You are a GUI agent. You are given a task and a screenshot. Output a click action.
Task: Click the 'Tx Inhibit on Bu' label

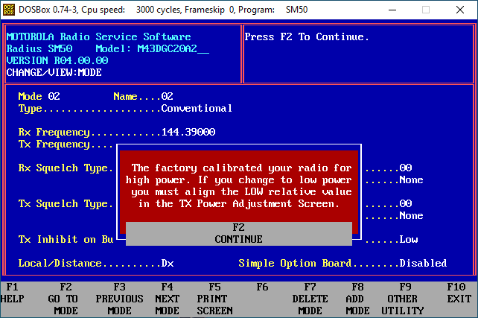click(66, 239)
